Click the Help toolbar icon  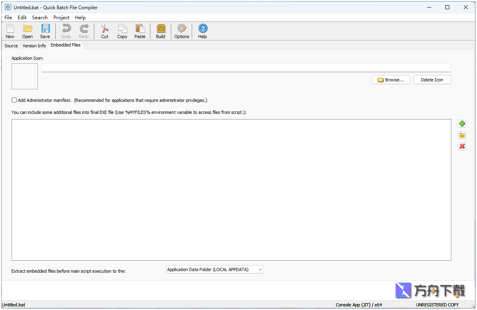coord(203,31)
